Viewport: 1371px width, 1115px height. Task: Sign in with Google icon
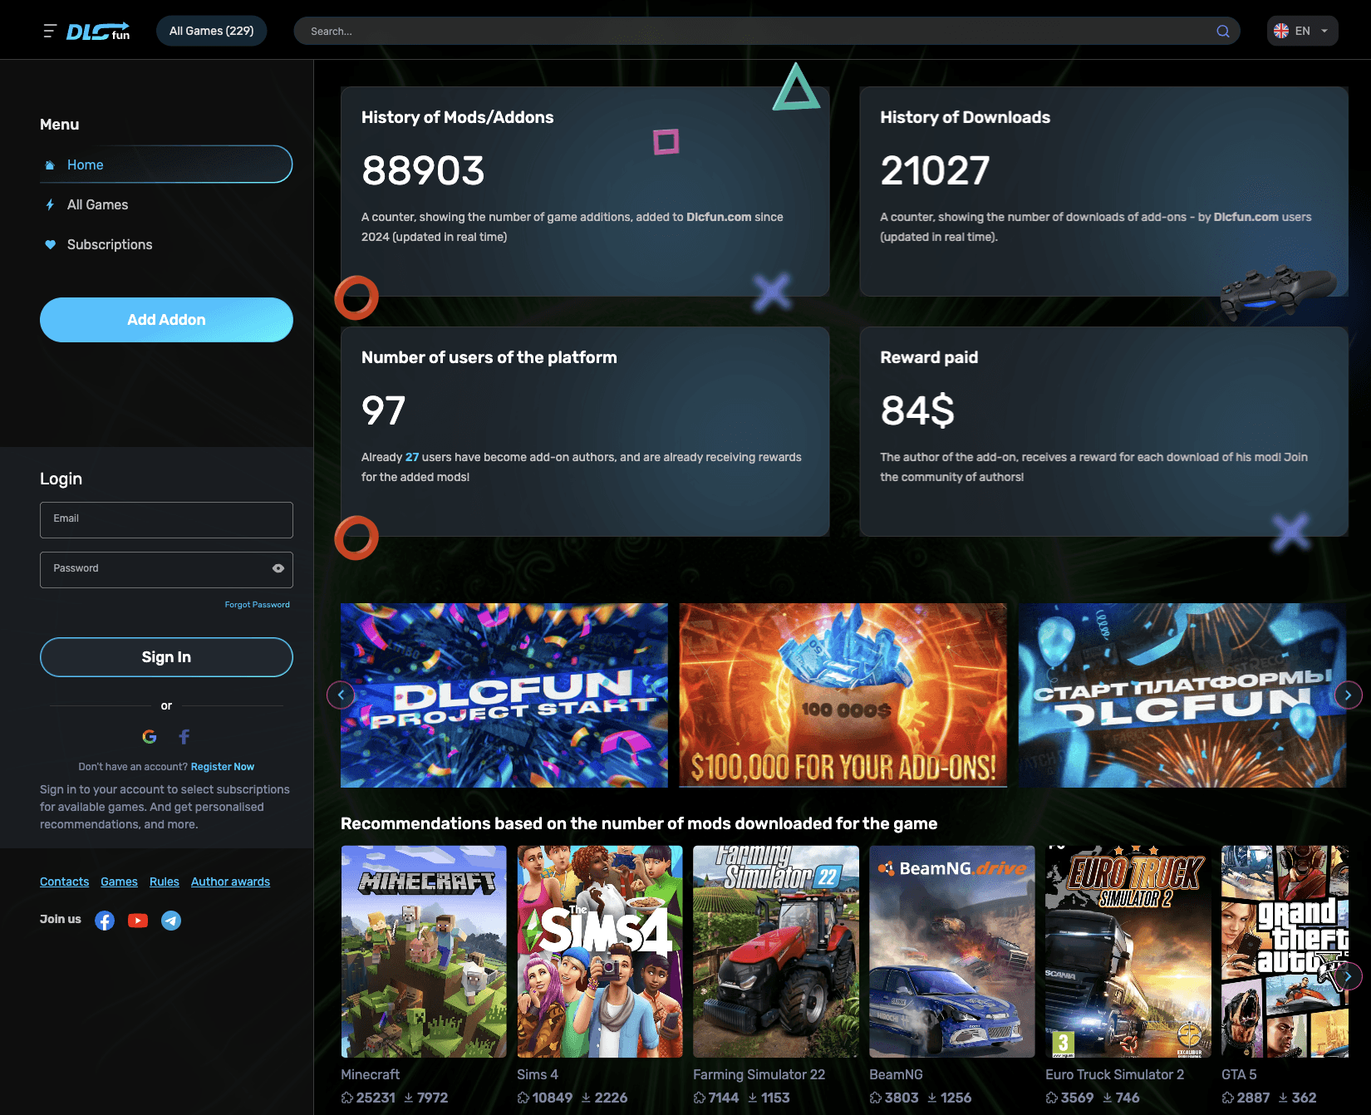[150, 736]
